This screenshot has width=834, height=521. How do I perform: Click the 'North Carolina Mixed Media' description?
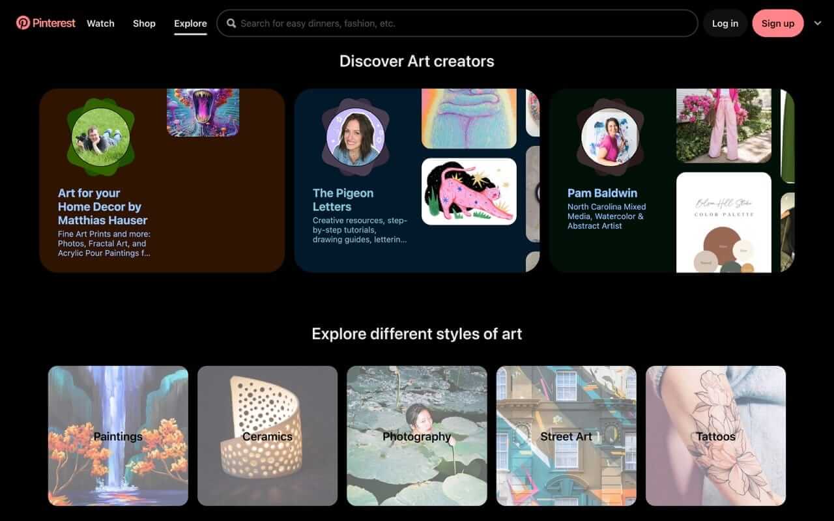click(x=607, y=216)
